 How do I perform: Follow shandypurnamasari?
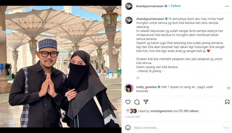(176, 6)
